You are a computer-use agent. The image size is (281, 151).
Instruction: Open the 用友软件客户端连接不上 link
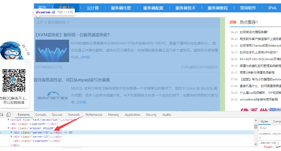pos(260,39)
